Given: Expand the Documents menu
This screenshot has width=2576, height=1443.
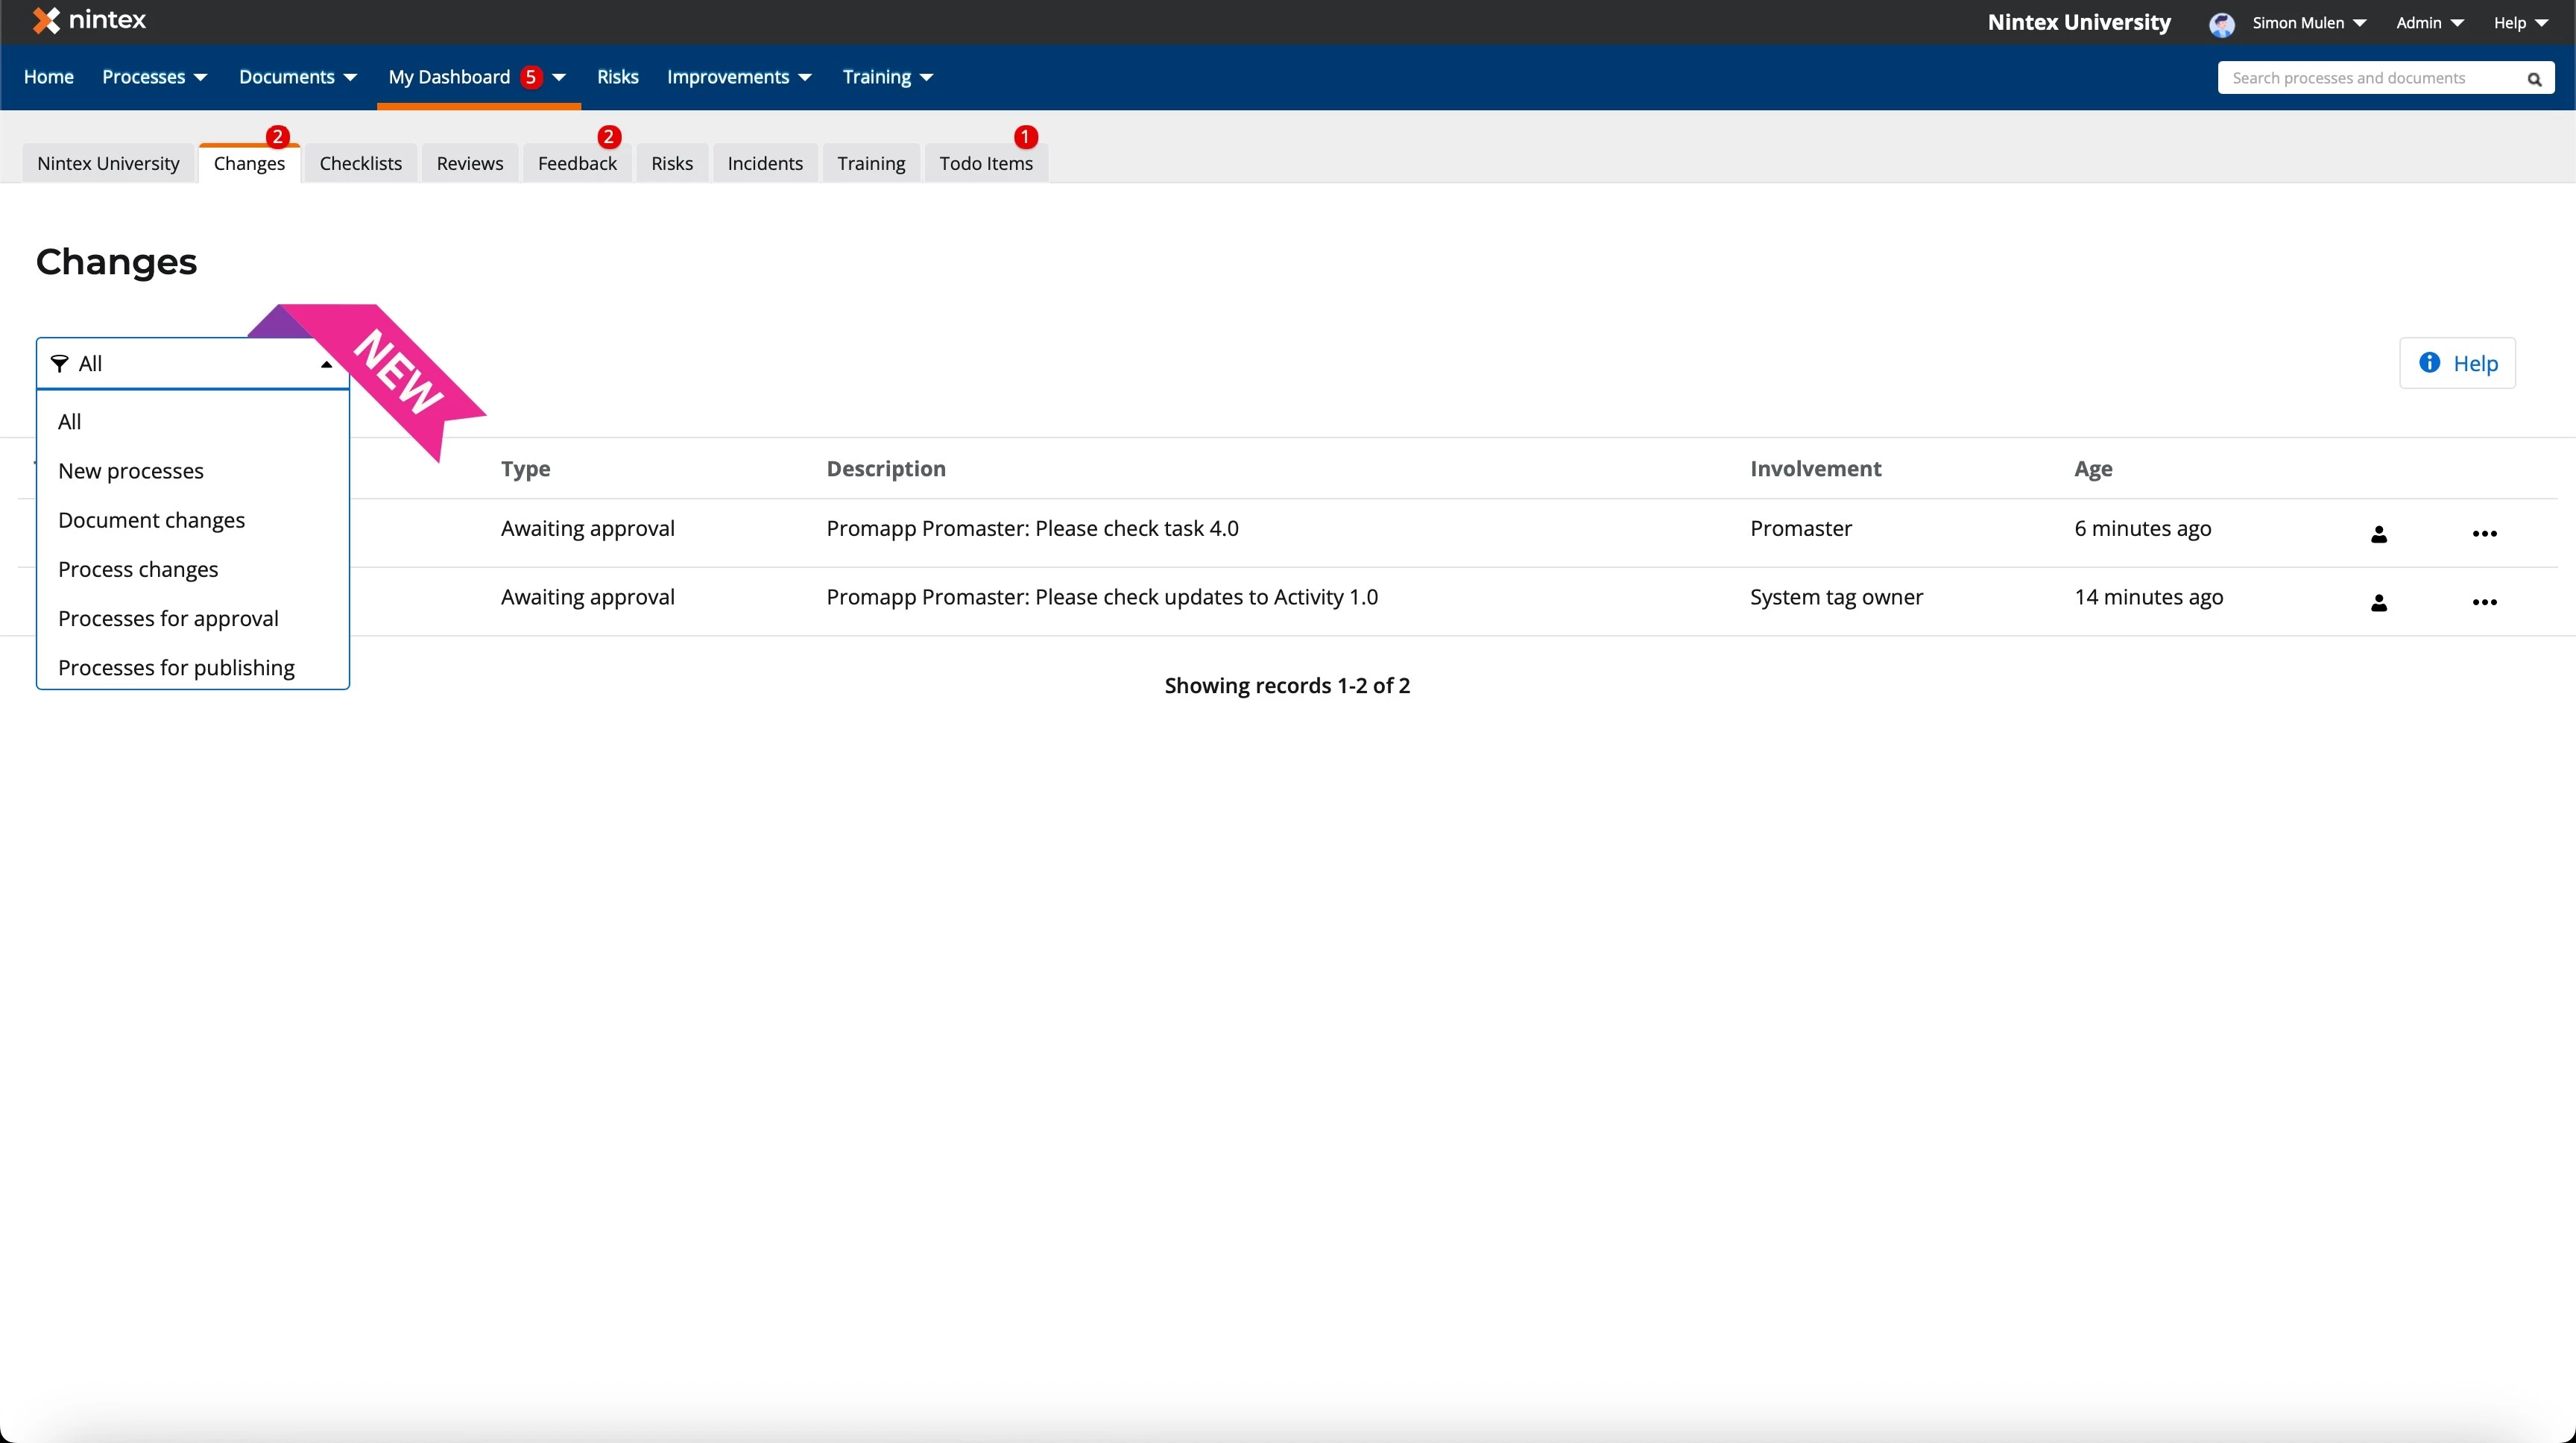Looking at the screenshot, I should pos(297,77).
